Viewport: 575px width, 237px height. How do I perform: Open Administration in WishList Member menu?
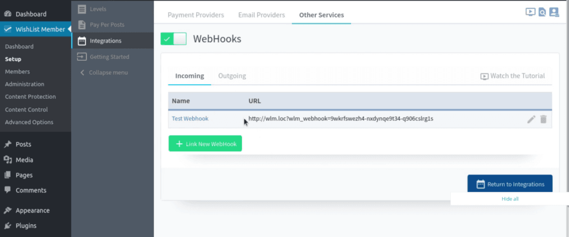25,84
